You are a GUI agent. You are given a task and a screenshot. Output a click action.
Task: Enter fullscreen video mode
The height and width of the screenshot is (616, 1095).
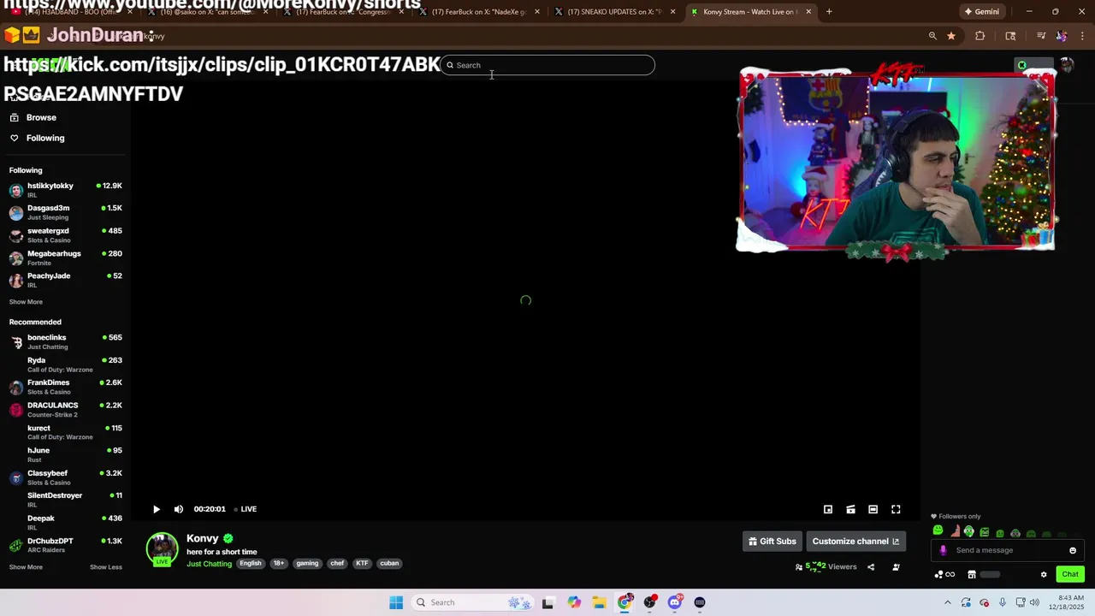click(x=896, y=509)
